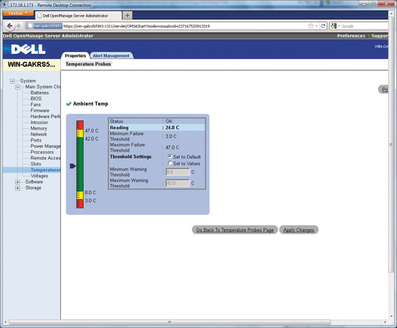Select Power Management in the tree
Screen dimensions: 397x328
click(x=45, y=146)
